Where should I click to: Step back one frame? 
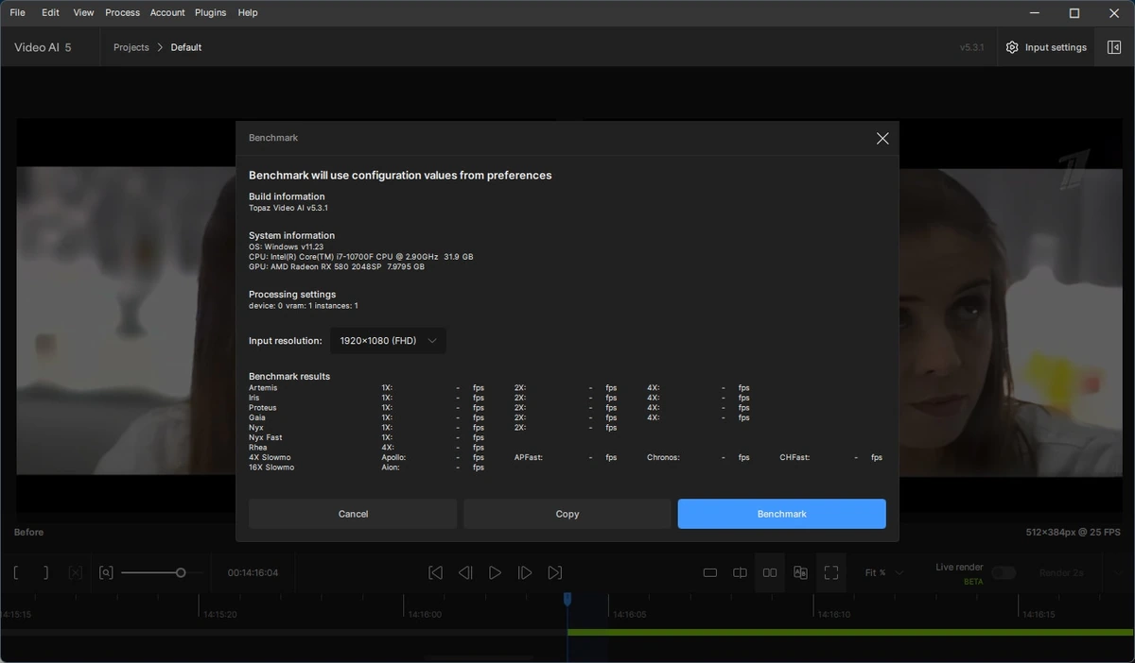click(465, 572)
